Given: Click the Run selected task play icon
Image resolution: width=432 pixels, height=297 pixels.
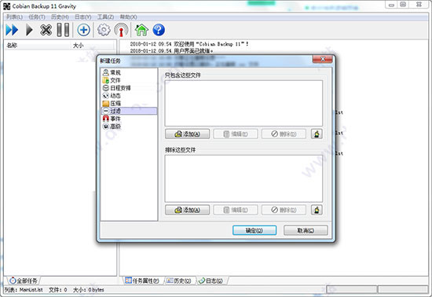Looking at the screenshot, I should point(29,30).
